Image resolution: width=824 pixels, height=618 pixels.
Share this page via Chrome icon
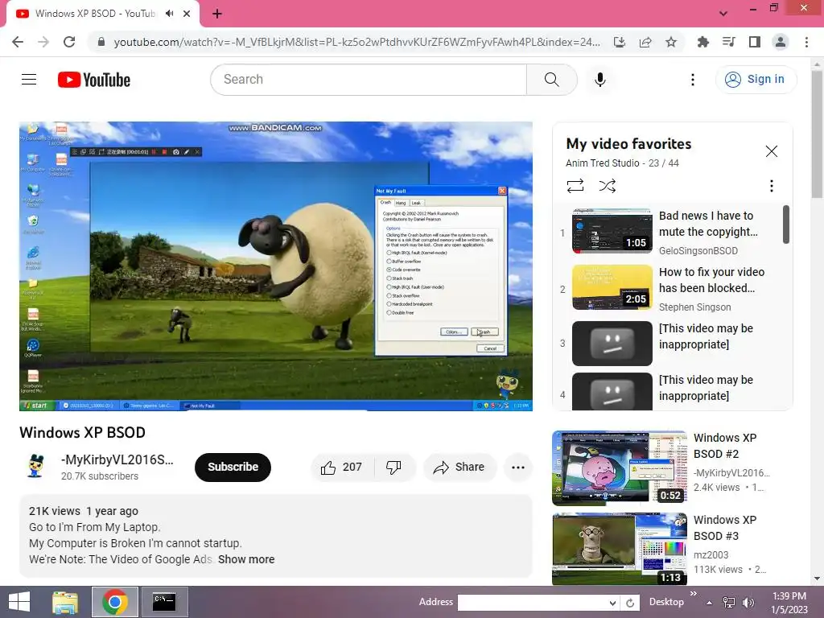coord(645,42)
